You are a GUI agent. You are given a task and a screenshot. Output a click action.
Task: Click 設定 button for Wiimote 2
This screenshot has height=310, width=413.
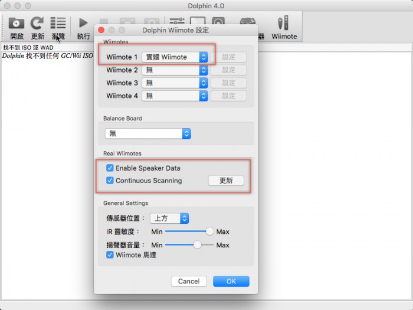click(x=229, y=70)
